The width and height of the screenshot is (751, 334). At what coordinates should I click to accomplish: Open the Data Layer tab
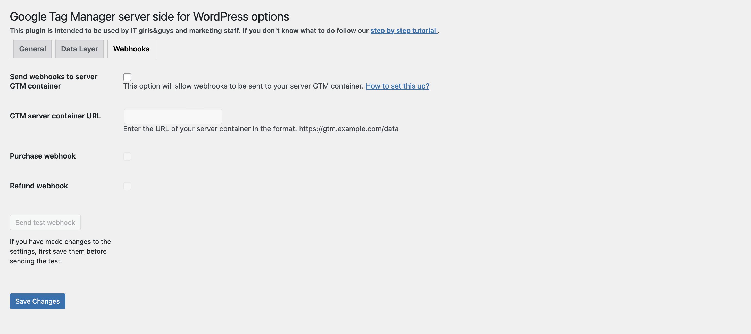pyautogui.click(x=80, y=49)
